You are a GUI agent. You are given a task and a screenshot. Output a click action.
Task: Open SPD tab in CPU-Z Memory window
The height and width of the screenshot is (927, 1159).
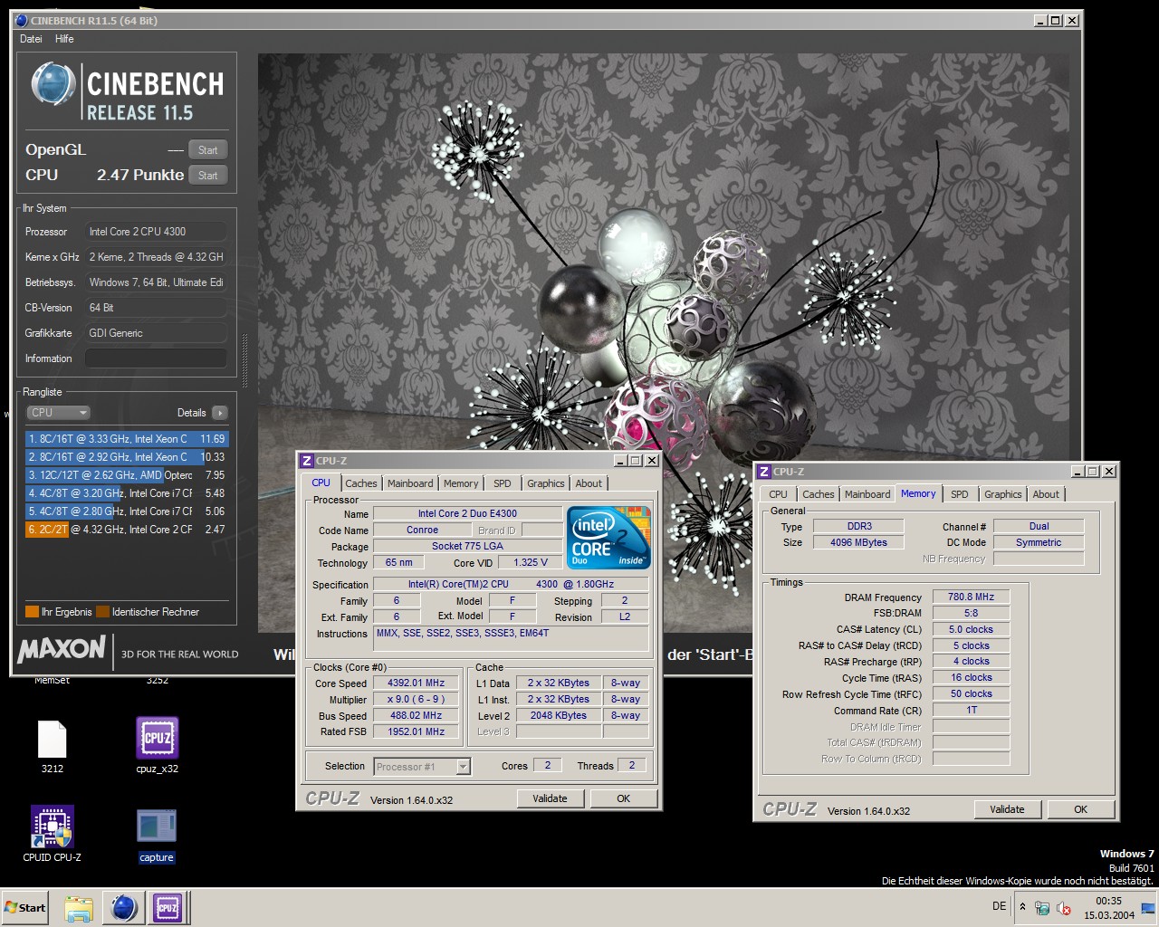click(x=960, y=494)
